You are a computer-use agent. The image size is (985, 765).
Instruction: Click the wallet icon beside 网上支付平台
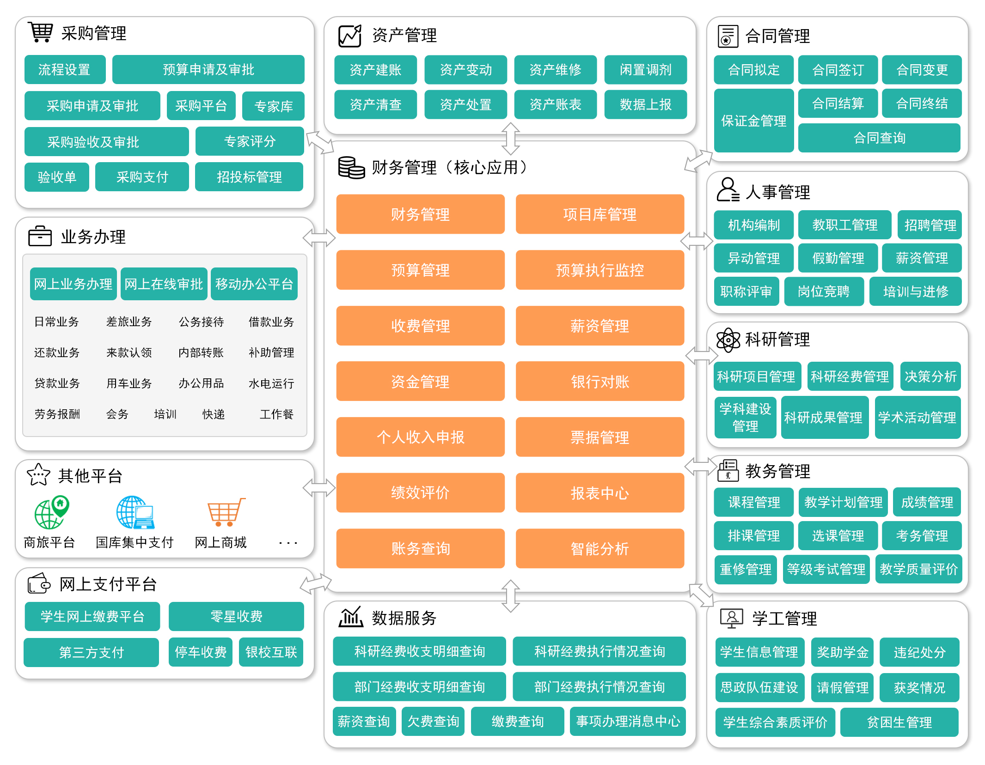coord(39,583)
